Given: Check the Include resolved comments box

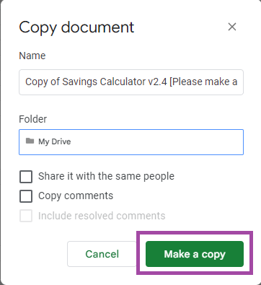Looking at the screenshot, I should click(x=26, y=216).
